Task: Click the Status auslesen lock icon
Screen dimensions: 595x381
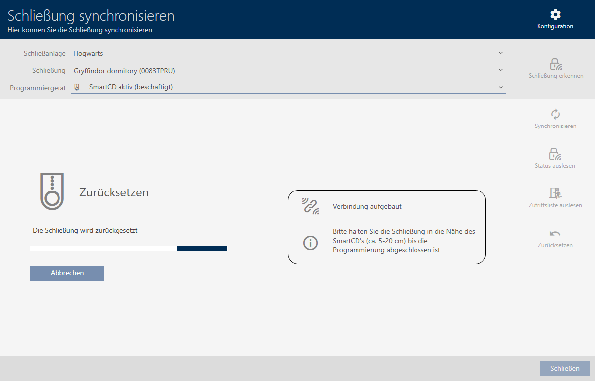Action: [555, 154]
